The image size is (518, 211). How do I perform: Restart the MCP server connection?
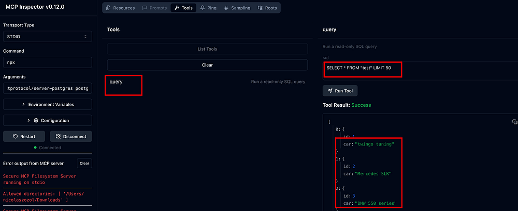tap(24, 136)
